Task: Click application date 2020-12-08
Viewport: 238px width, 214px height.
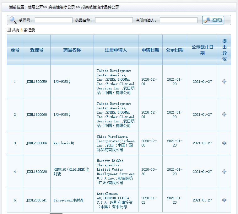Action: 149,143
